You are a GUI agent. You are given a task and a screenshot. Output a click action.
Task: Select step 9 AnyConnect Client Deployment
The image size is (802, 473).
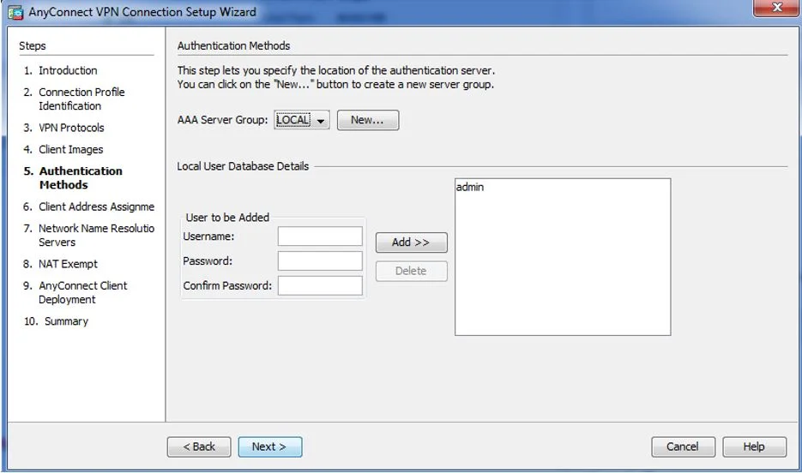(75, 292)
